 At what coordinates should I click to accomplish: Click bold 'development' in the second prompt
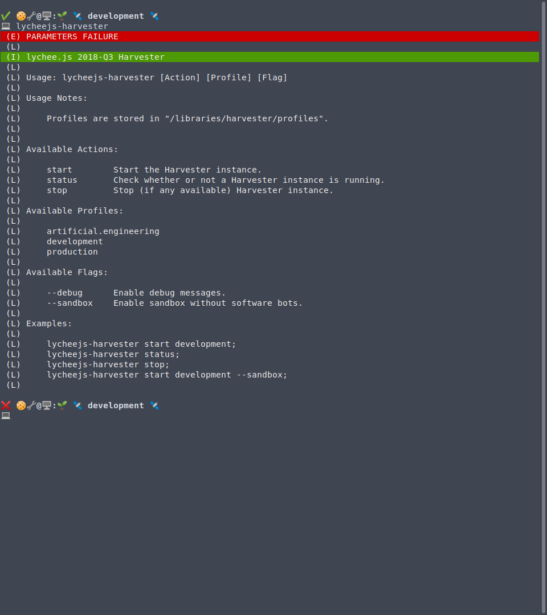point(116,405)
